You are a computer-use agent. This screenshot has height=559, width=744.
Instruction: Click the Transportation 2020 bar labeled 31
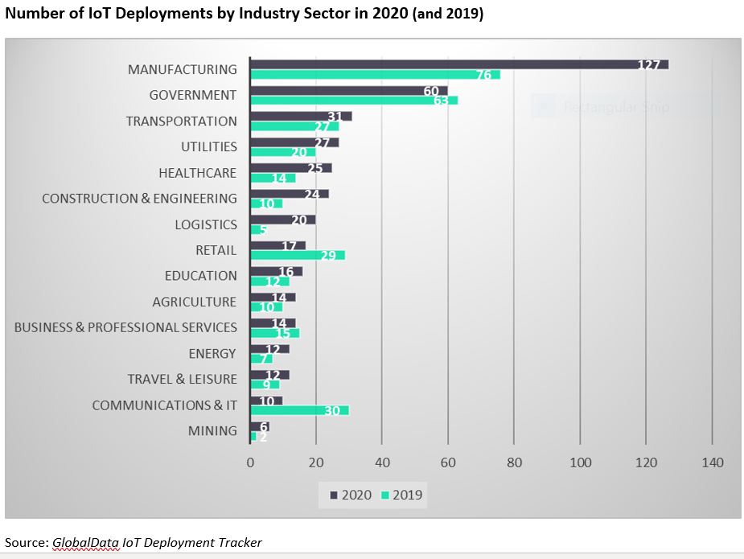[301, 116]
